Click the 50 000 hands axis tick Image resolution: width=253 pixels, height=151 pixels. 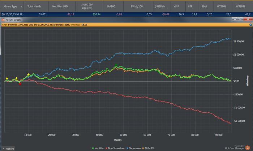(124, 135)
